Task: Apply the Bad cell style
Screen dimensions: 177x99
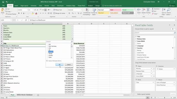Action: 116,10
